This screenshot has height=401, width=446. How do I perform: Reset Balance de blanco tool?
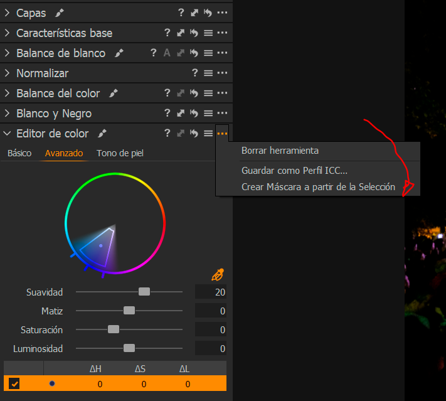click(194, 53)
